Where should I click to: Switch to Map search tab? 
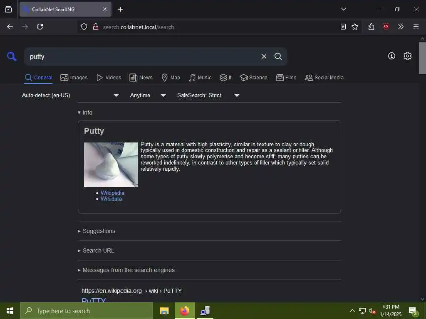[x=171, y=78]
